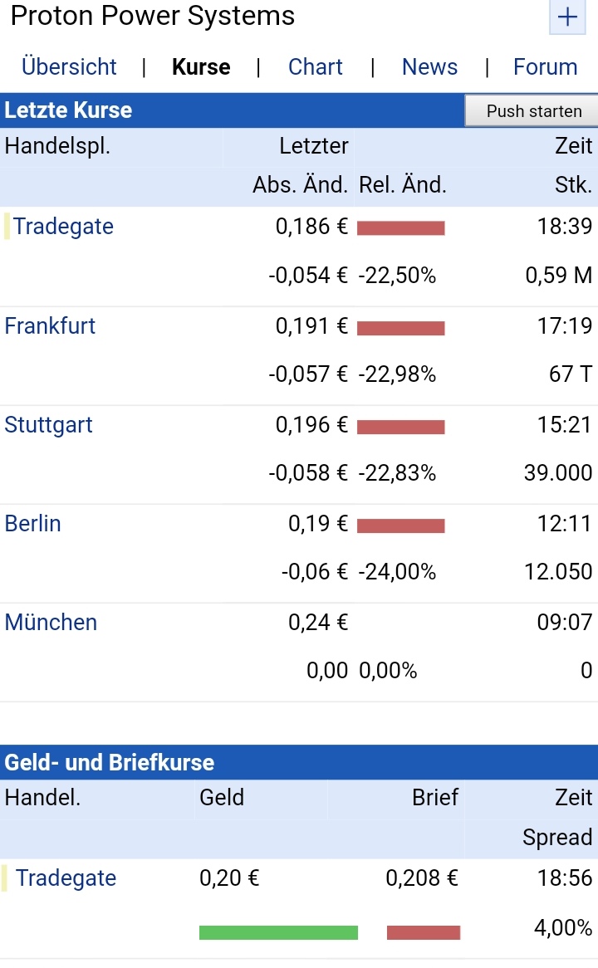598x968 pixels.
Task: Open the News tab
Action: (429, 67)
